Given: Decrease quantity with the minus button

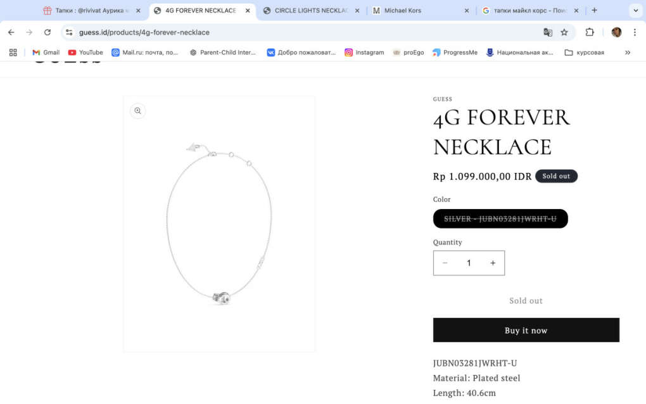Looking at the screenshot, I should [445, 263].
